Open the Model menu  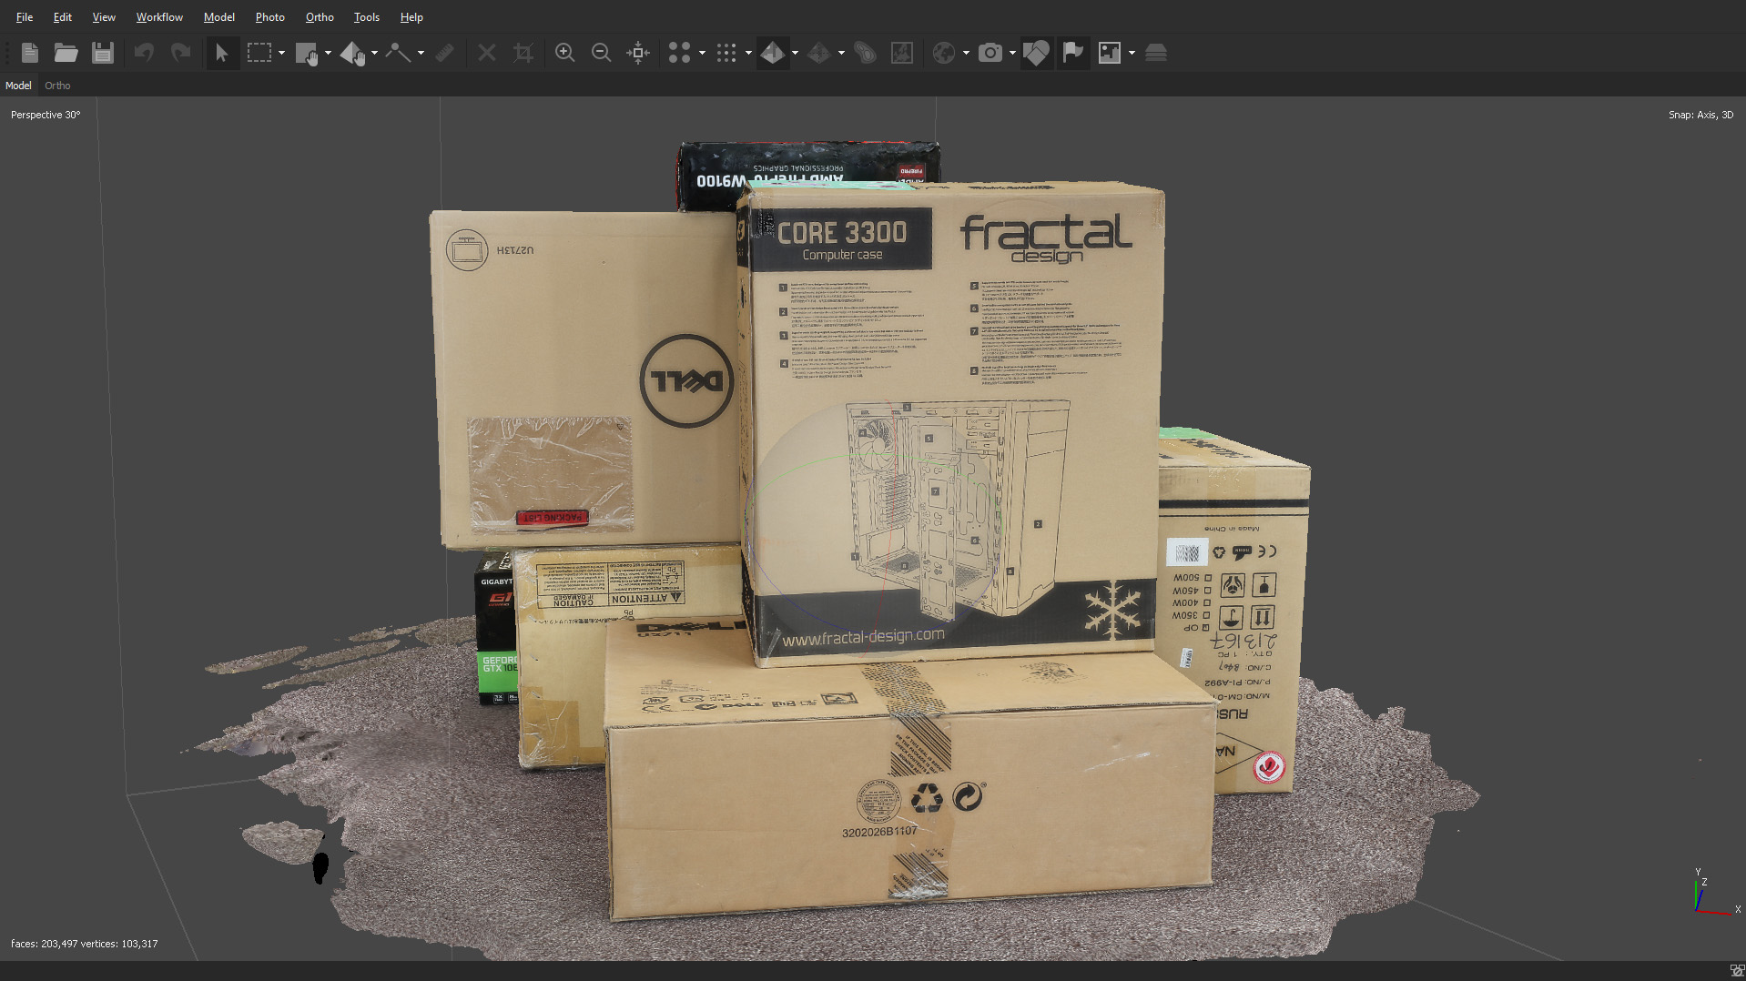(x=219, y=17)
